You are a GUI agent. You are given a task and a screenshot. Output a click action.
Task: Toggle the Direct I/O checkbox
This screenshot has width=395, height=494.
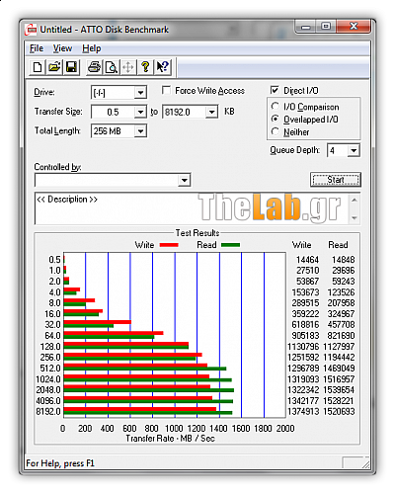[x=275, y=90]
